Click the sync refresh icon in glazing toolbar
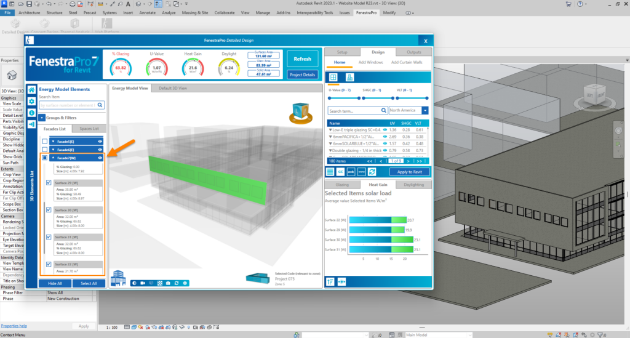 pyautogui.click(x=372, y=172)
